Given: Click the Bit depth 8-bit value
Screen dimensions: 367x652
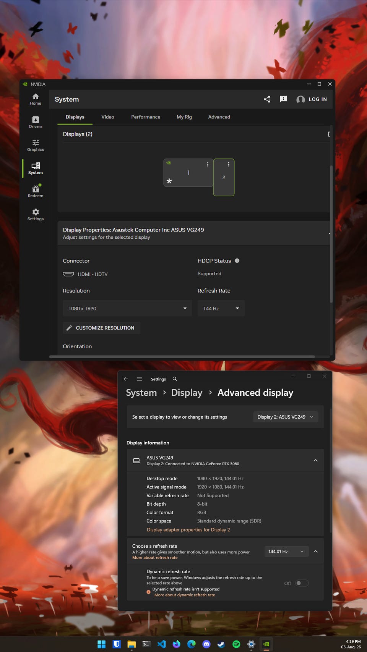Looking at the screenshot, I should pyautogui.click(x=202, y=504).
